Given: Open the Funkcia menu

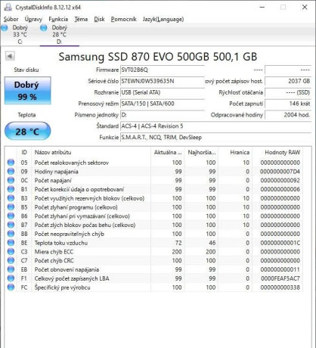Looking at the screenshot, I should [58, 19].
